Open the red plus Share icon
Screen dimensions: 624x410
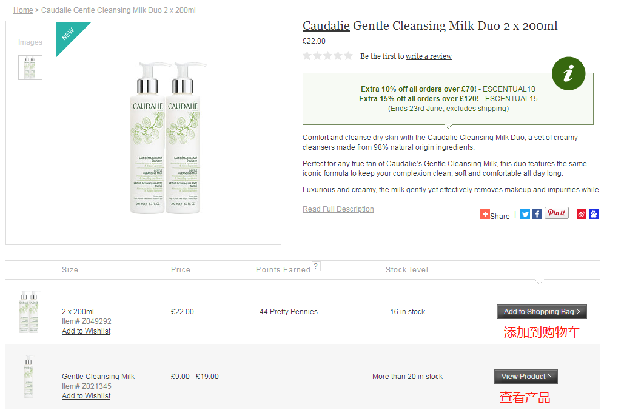tap(485, 214)
